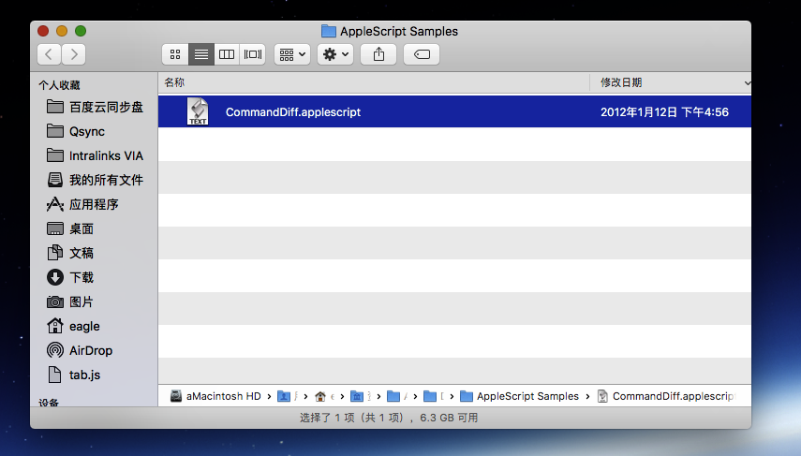This screenshot has width=801, height=456.
Task: Open AirDrop from the sidebar
Action: (x=80, y=350)
